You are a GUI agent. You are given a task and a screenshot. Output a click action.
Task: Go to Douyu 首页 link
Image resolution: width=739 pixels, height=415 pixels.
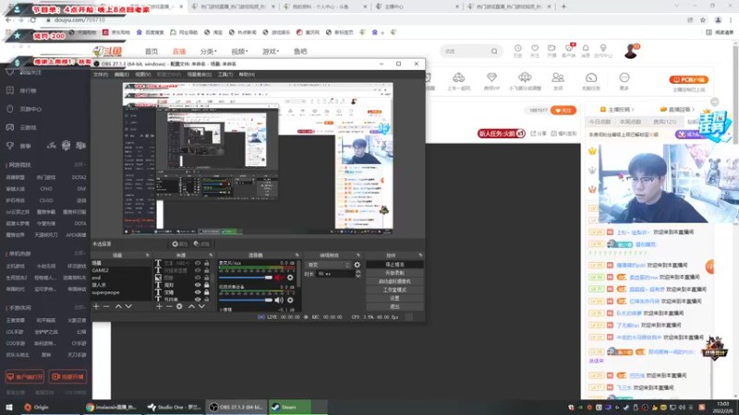pos(151,52)
